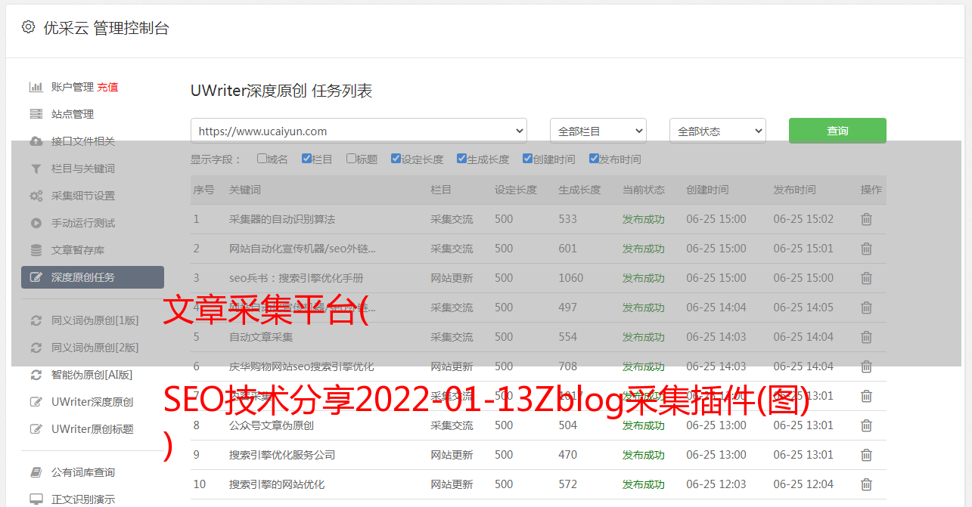The height and width of the screenshot is (507, 972).
Task: Uncheck the 栏目 field checkbox
Action: coord(306,159)
